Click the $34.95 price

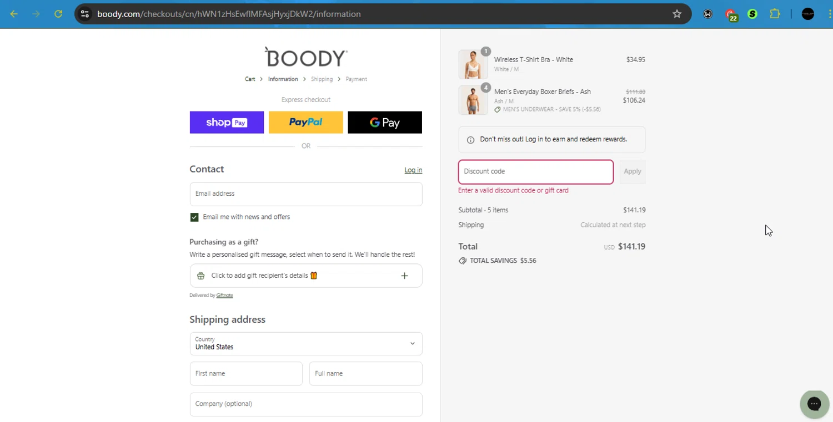point(636,60)
